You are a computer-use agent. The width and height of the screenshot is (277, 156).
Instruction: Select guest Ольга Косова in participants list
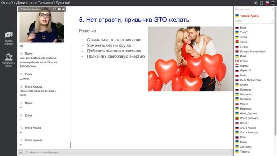pos(248,128)
